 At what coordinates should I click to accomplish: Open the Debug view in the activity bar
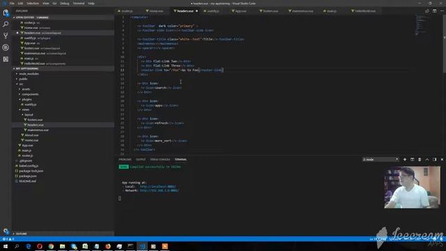(x=6, y=47)
